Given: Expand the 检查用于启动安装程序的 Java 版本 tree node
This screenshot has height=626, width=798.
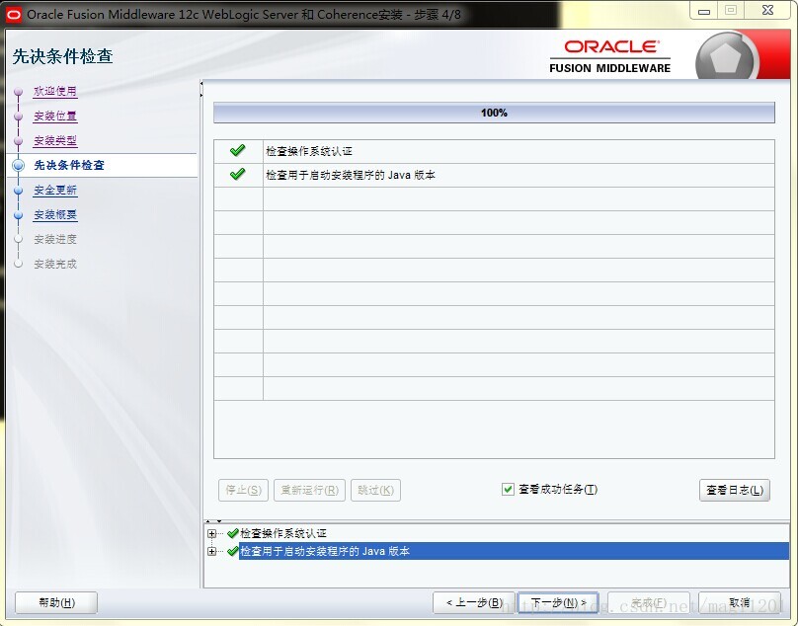Looking at the screenshot, I should click(x=211, y=551).
